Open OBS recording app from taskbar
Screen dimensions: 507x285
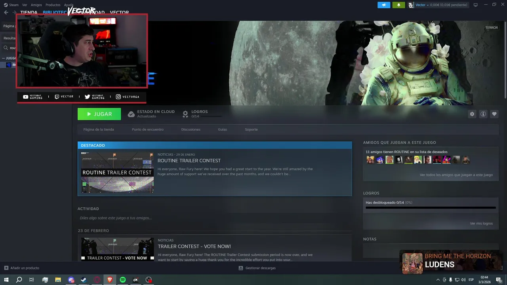point(149,280)
